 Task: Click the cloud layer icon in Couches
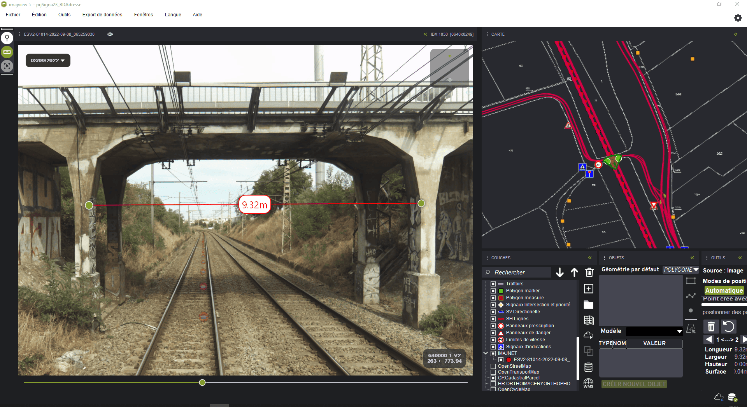click(589, 335)
